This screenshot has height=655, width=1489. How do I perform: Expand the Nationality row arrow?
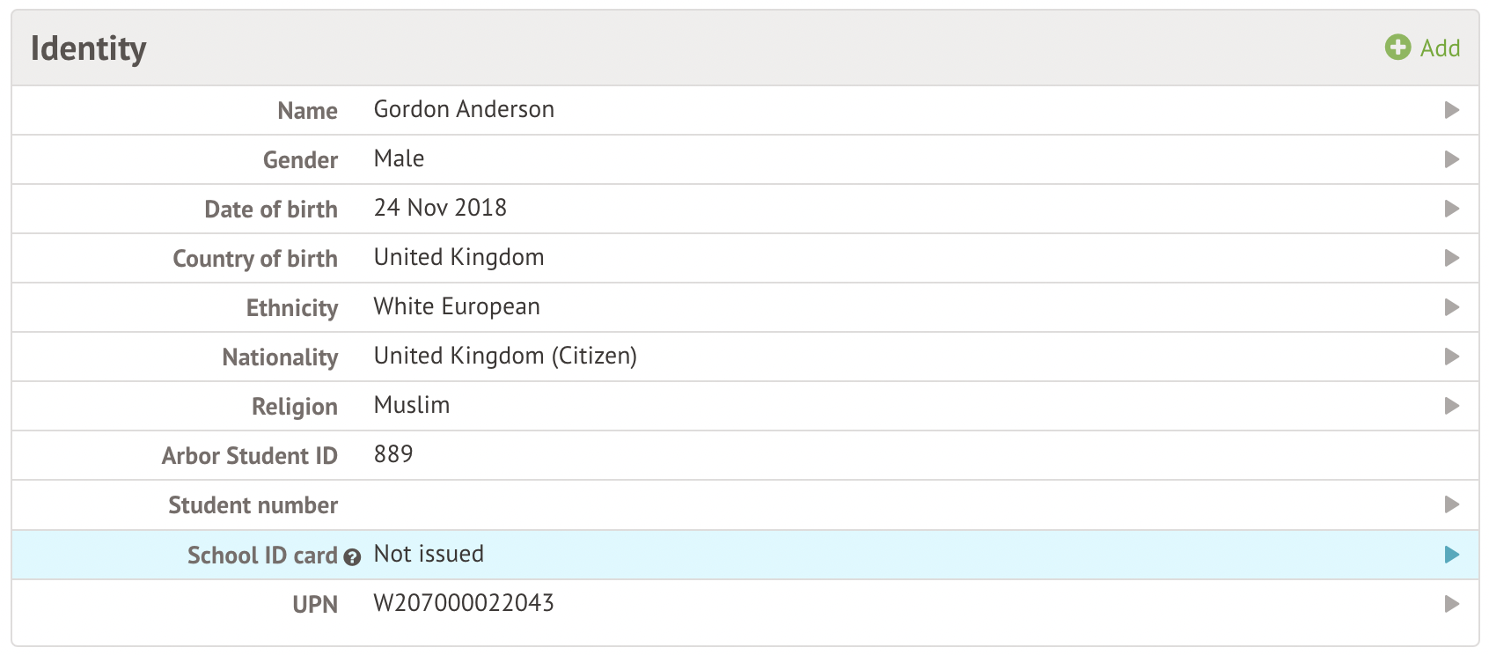(x=1451, y=357)
